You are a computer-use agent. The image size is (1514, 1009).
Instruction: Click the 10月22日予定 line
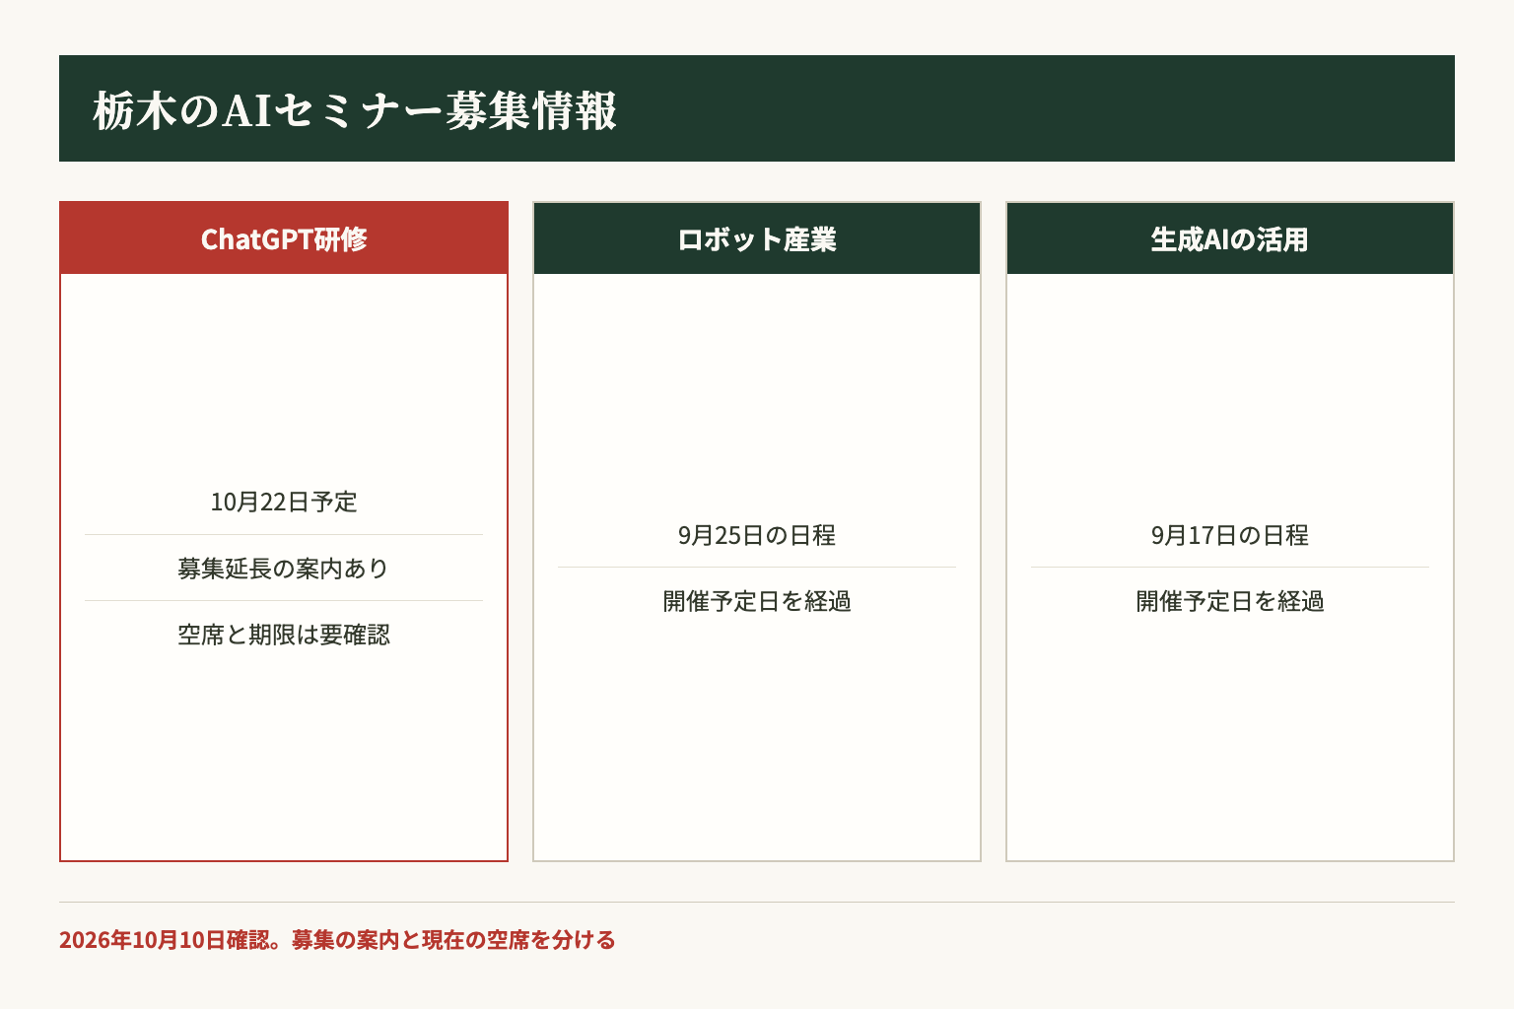click(284, 502)
